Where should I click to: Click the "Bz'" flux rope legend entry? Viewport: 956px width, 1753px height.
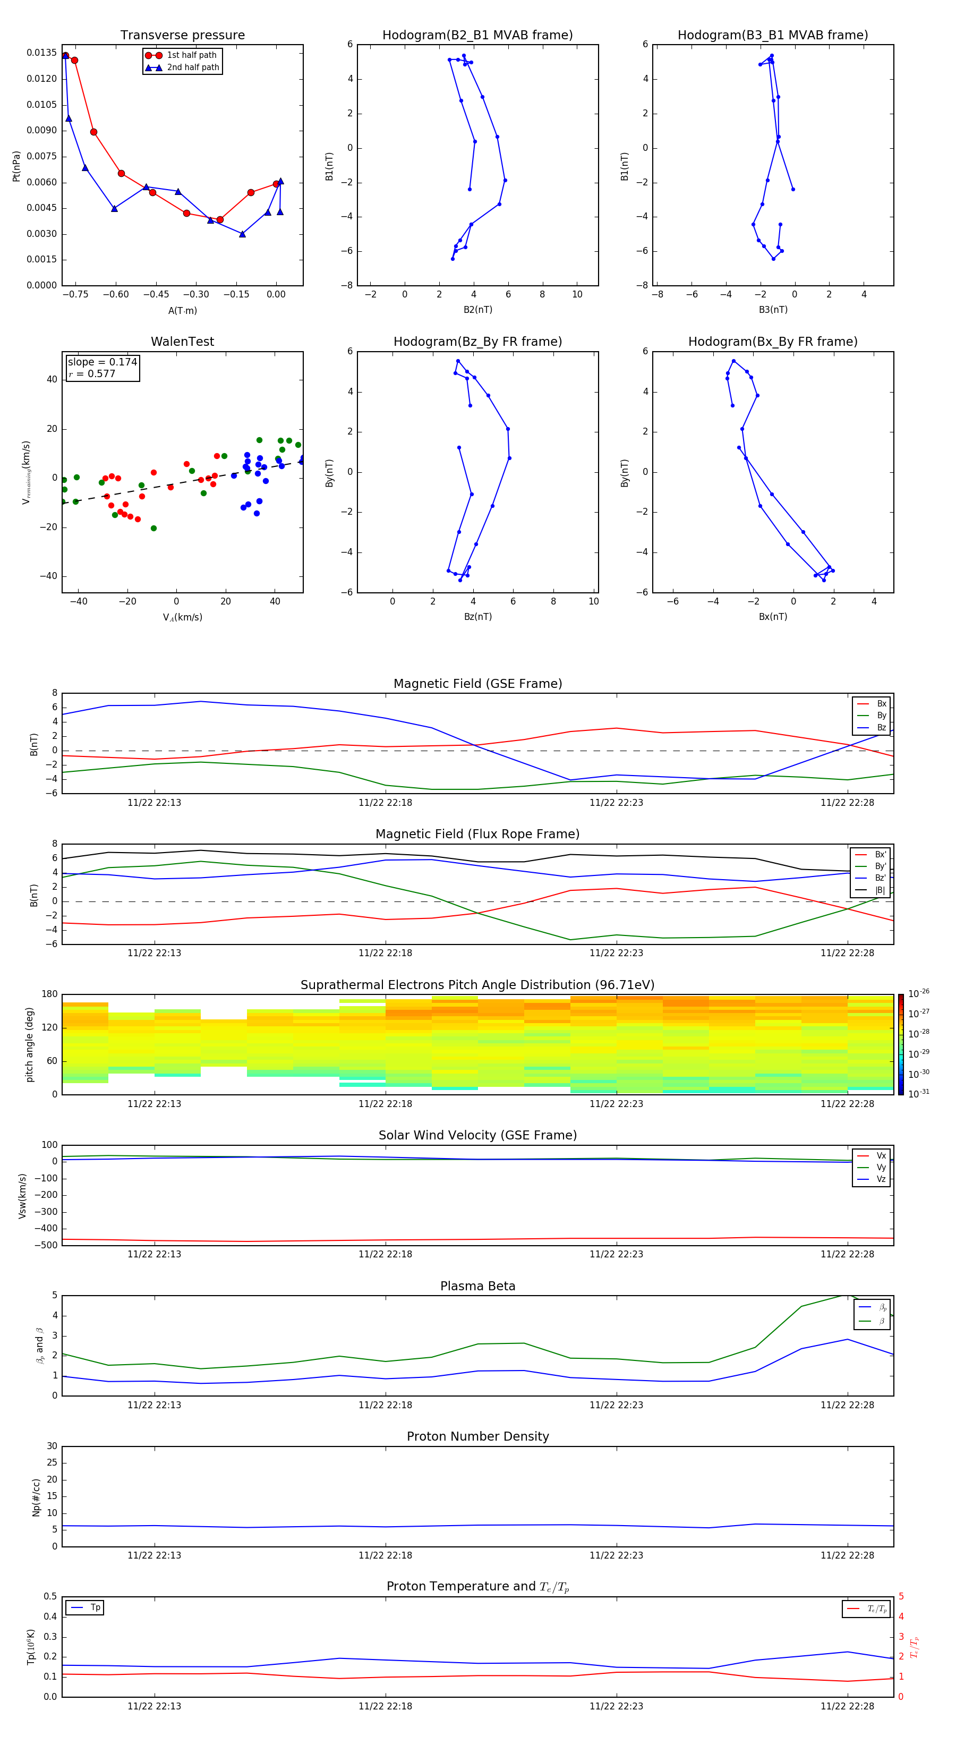[870, 879]
